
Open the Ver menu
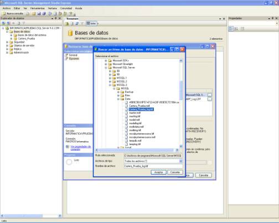click(25, 8)
